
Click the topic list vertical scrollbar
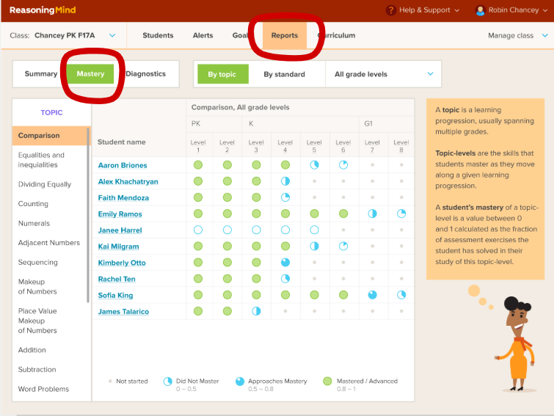pos(89,176)
